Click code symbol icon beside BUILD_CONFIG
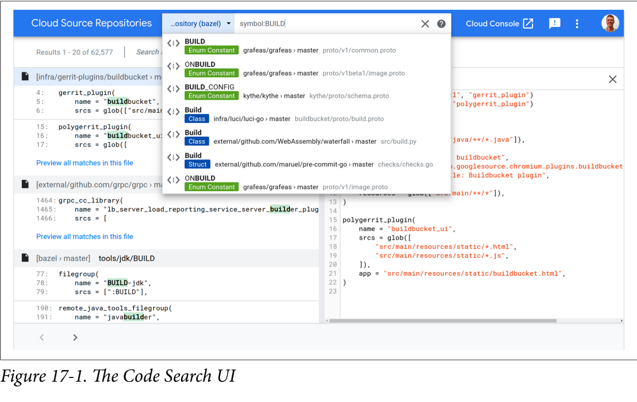The height and width of the screenshot is (402, 637). click(173, 89)
